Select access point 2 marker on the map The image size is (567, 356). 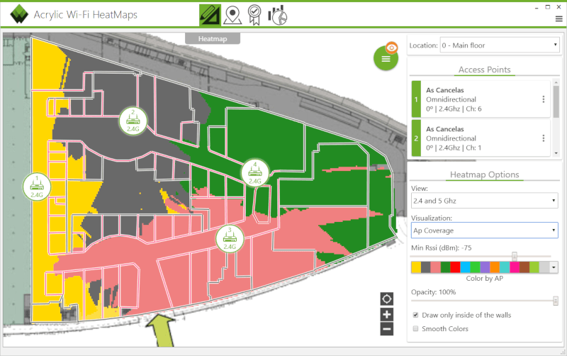coord(133,121)
